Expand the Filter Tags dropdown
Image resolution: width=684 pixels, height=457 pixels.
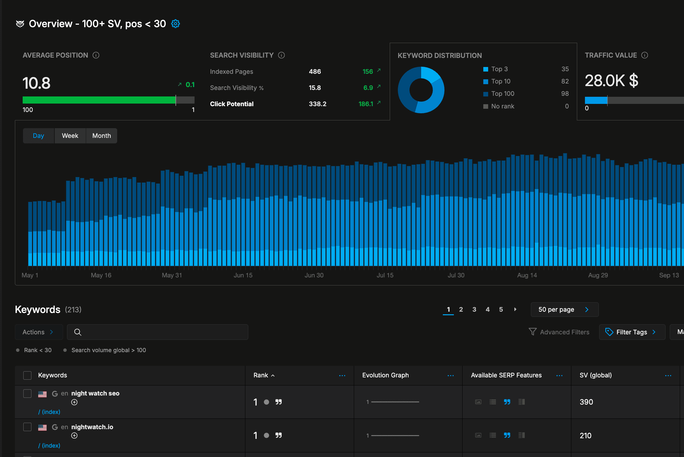click(x=632, y=332)
